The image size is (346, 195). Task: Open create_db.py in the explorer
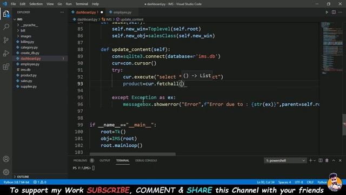30,53
